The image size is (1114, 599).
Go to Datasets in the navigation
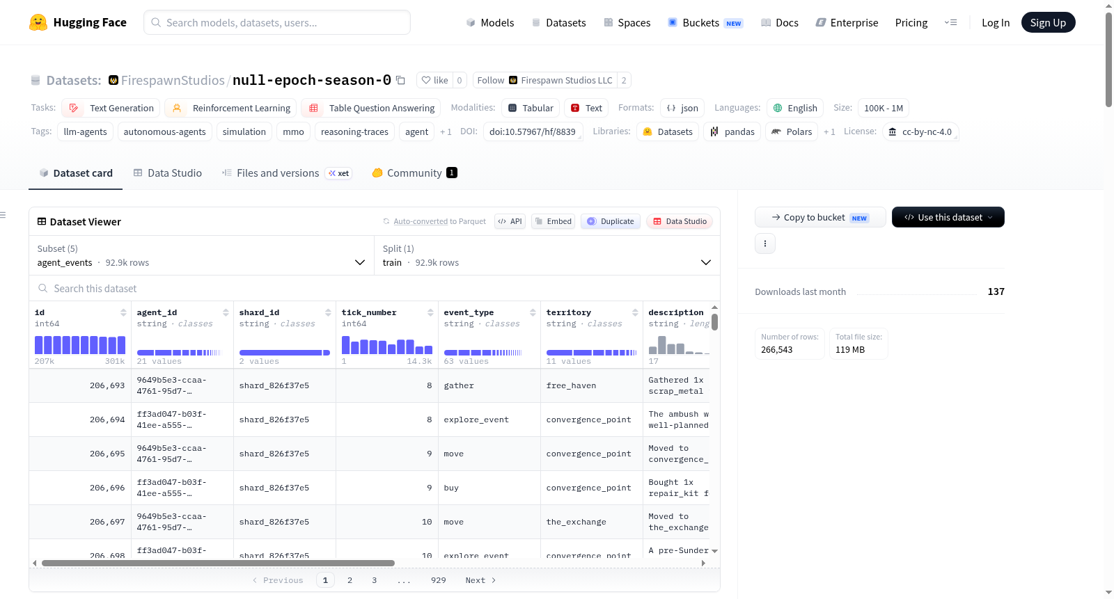coord(559,22)
